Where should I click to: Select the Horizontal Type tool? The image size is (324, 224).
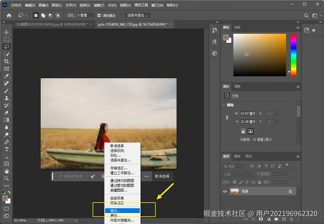coord(6,149)
